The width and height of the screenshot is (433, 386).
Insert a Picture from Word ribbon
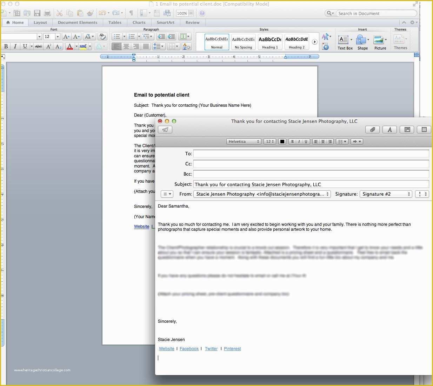coord(380,42)
